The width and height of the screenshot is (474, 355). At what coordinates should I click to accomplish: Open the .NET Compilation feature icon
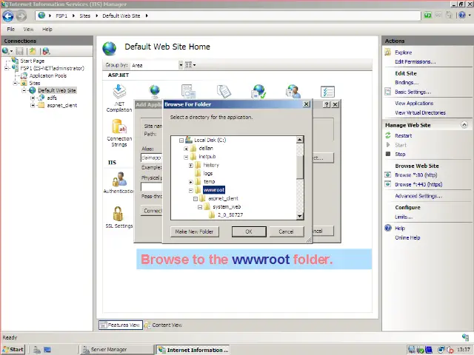(119, 92)
